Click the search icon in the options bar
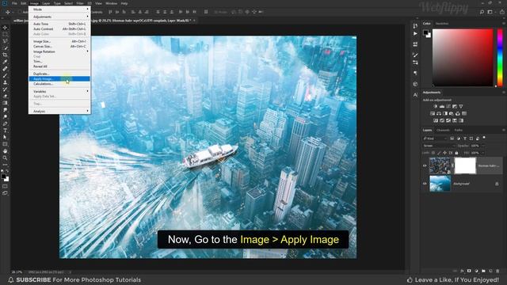Image resolution: width=507 pixels, height=285 pixels. 482,12
